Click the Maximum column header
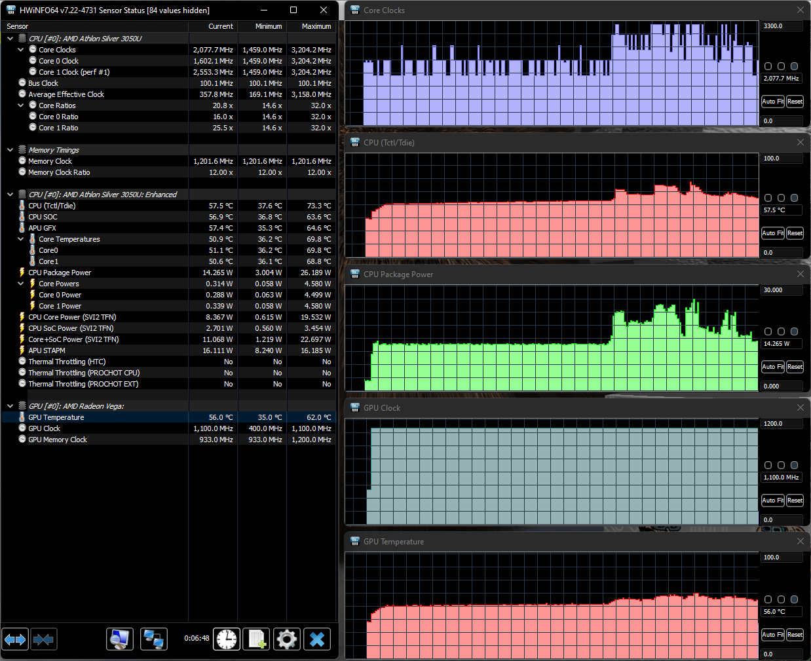The height and width of the screenshot is (661, 811). point(311,26)
